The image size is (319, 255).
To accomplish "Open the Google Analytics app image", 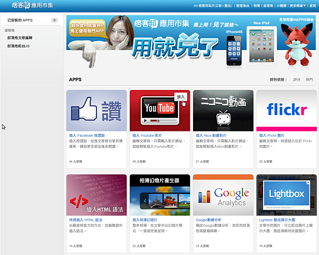I will [223, 195].
